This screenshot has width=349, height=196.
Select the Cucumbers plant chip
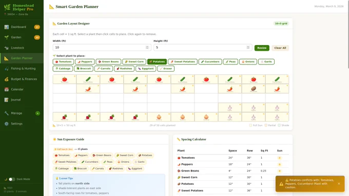(210, 62)
